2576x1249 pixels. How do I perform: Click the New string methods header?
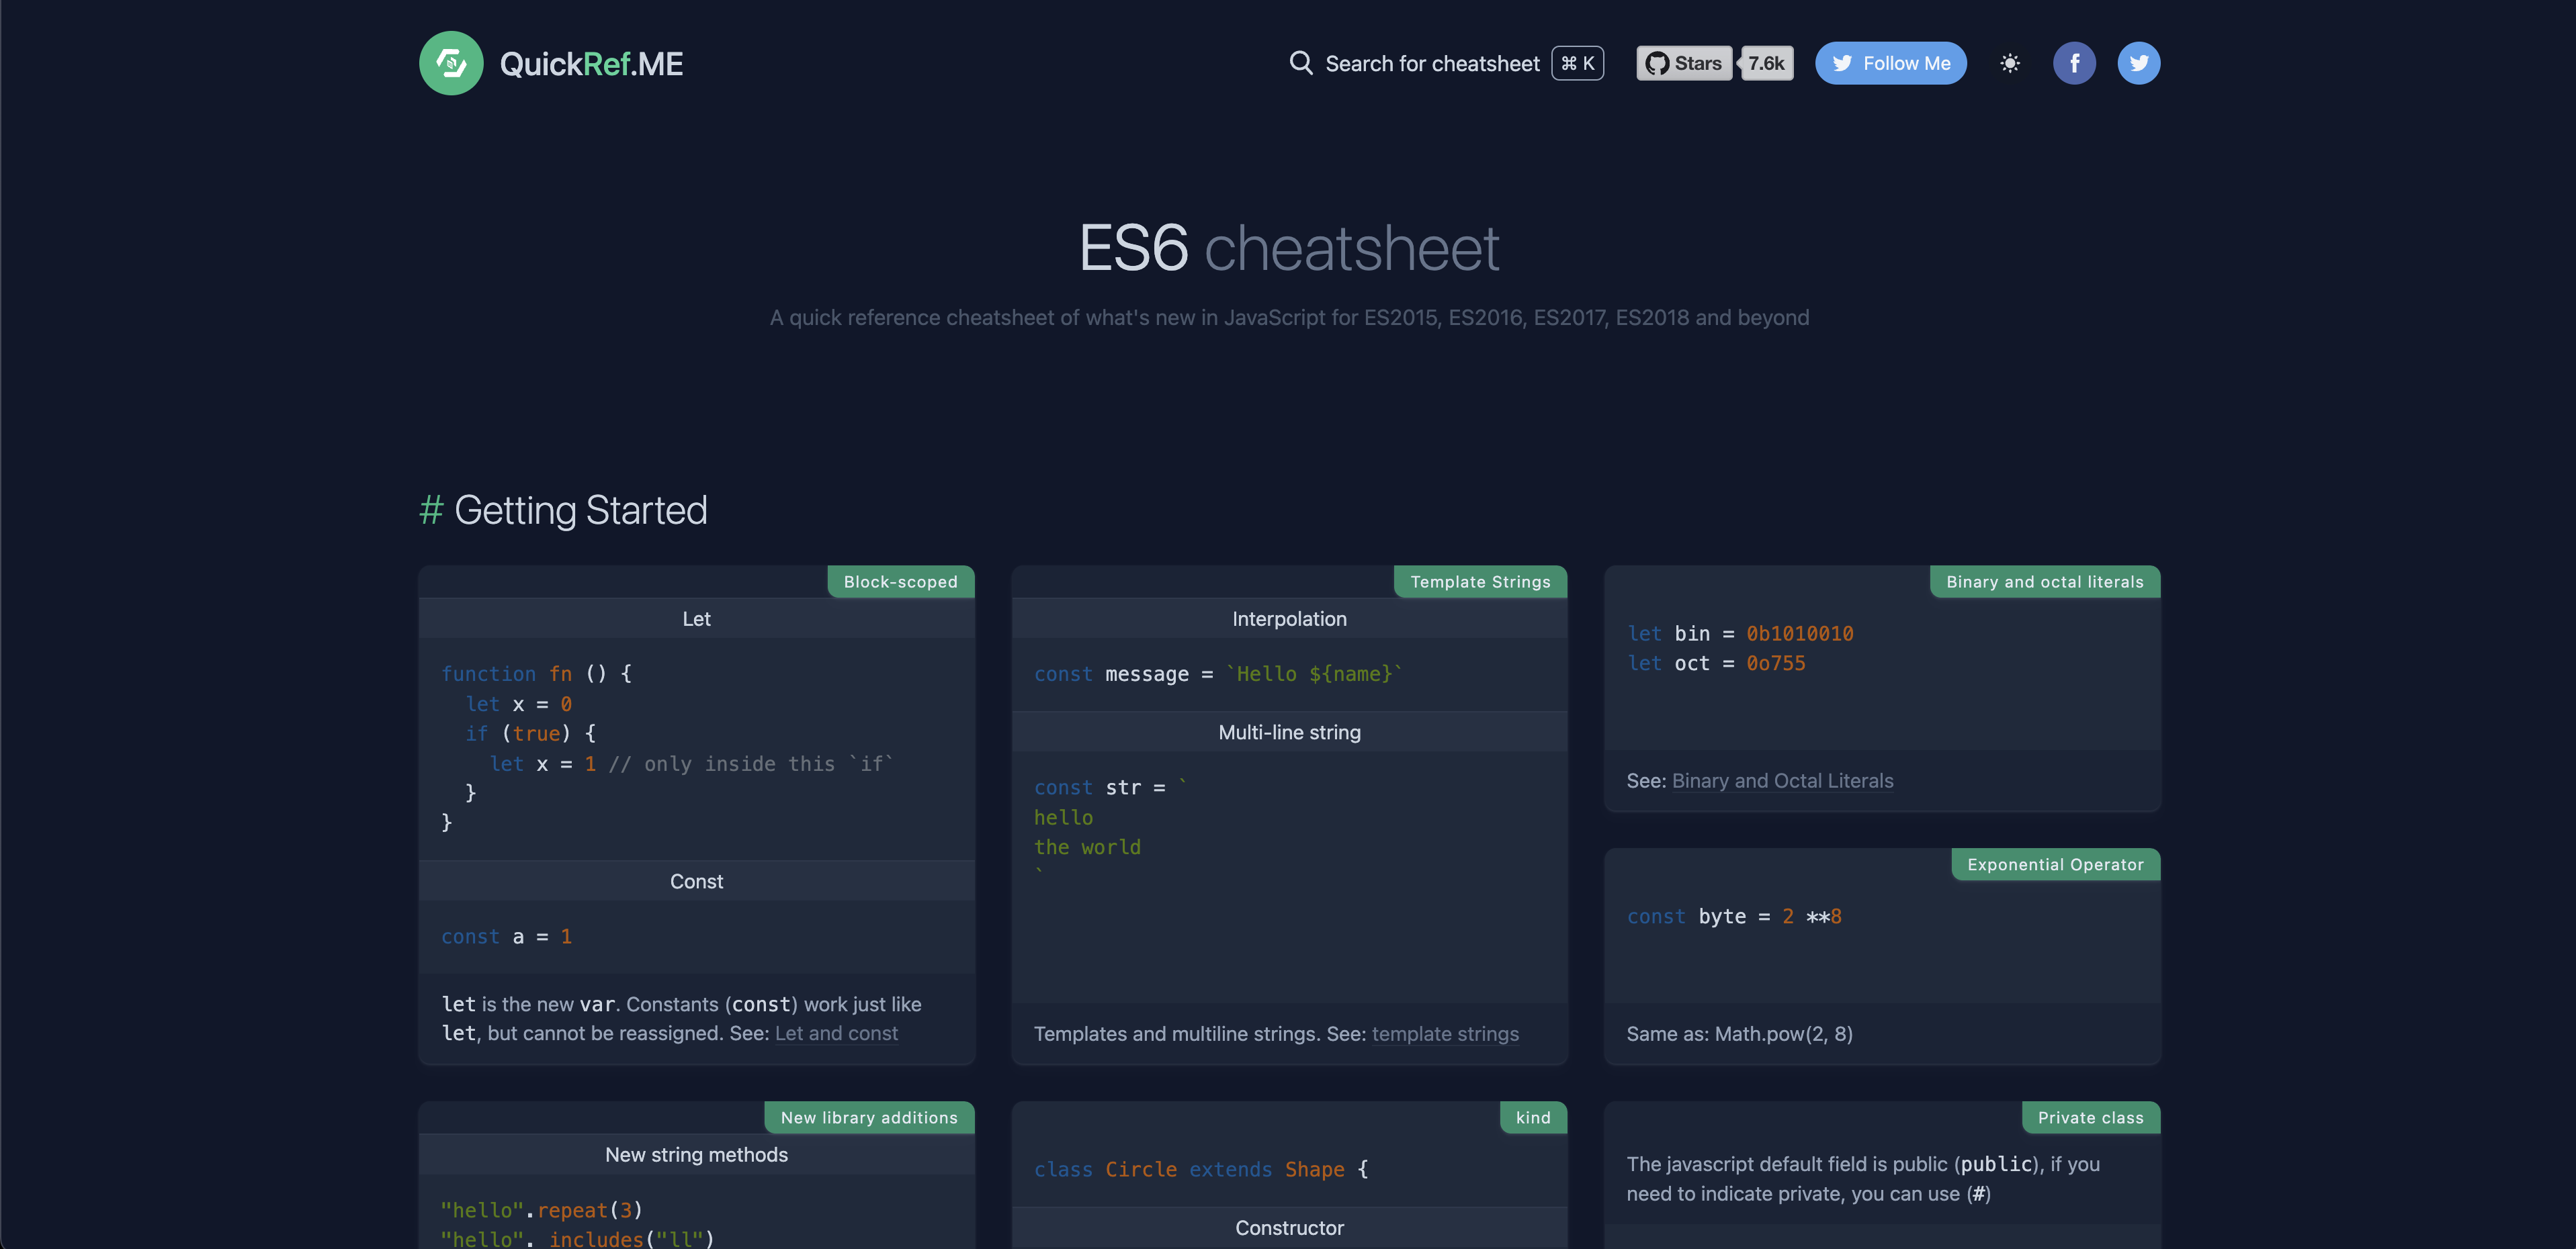(x=696, y=1154)
